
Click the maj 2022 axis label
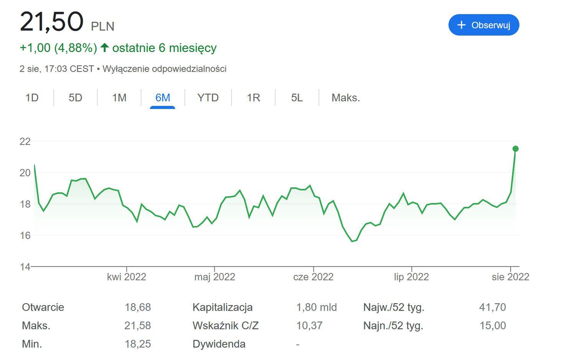pyautogui.click(x=215, y=277)
